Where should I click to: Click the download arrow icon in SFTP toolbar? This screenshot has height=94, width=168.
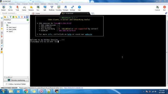click(8, 17)
